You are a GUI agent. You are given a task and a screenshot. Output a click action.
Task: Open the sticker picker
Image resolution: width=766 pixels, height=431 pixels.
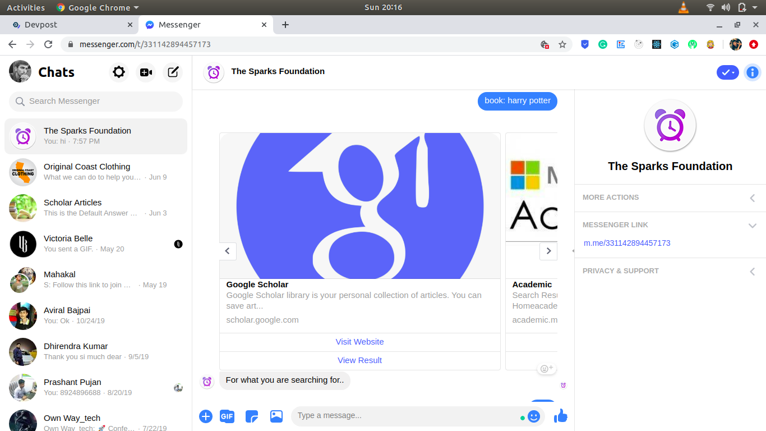click(x=252, y=416)
